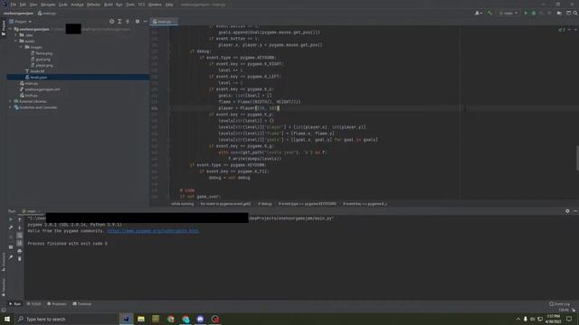Expand External Libraries node
579x325 pixels.
coord(11,101)
